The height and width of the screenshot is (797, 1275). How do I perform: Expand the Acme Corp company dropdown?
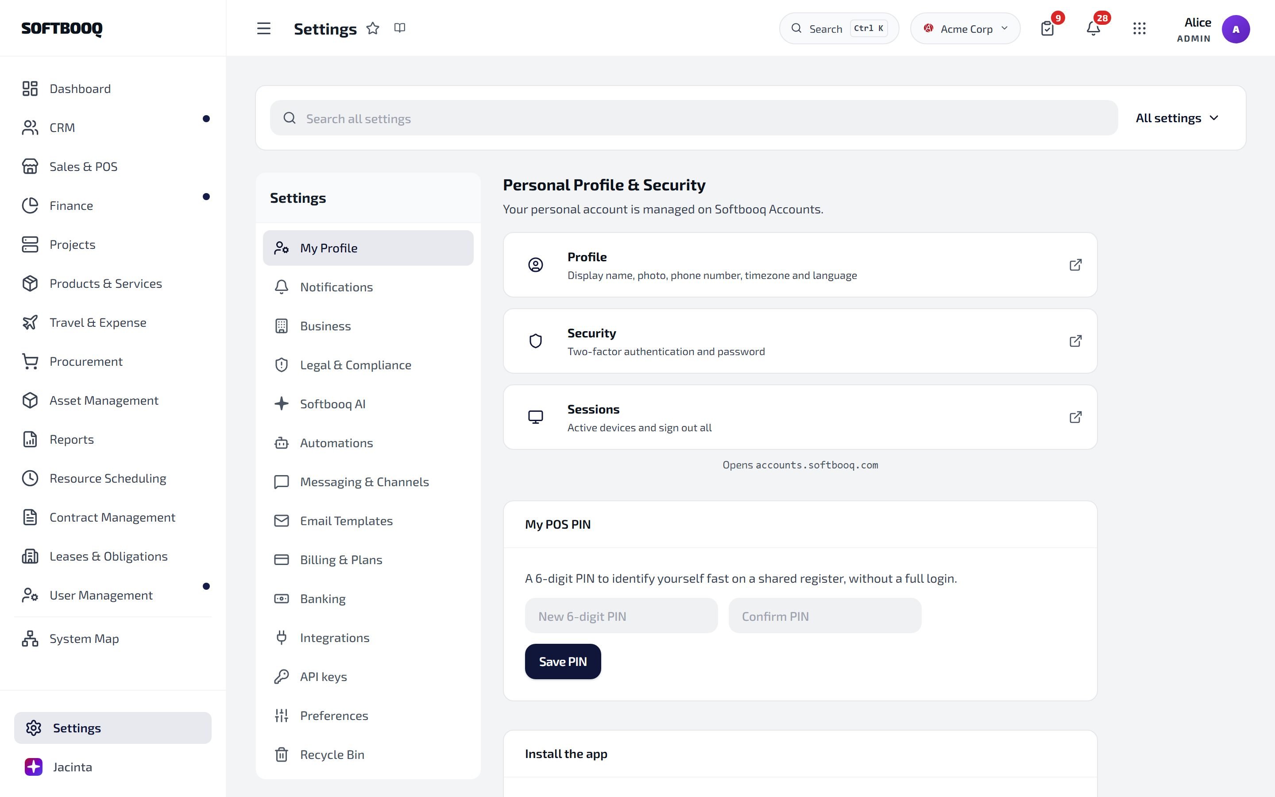click(965, 28)
